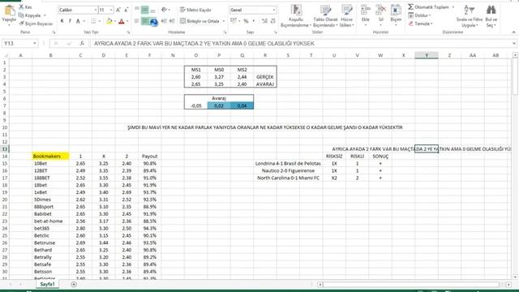519x292 pixels.
Task: Toggle bold K formatting
Action: (x=62, y=21)
